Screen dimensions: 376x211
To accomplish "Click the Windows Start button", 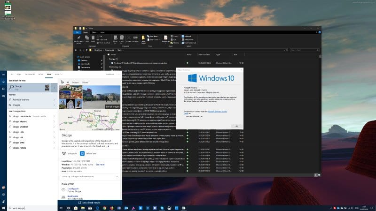I will 3,208.
